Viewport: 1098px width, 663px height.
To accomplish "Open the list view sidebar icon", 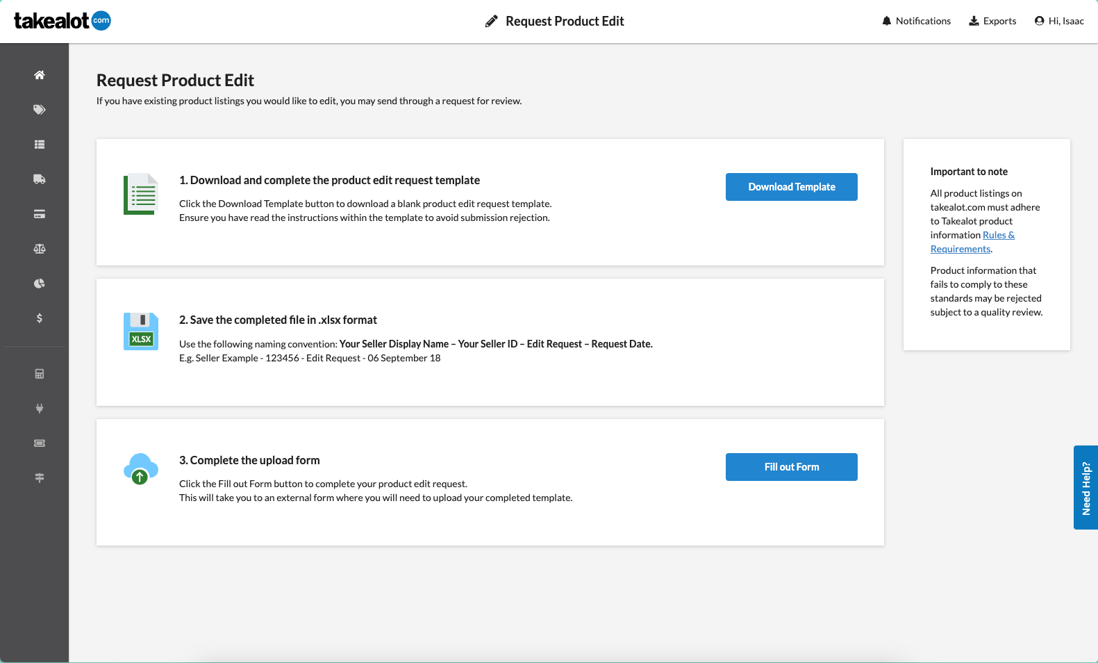I will [40, 145].
